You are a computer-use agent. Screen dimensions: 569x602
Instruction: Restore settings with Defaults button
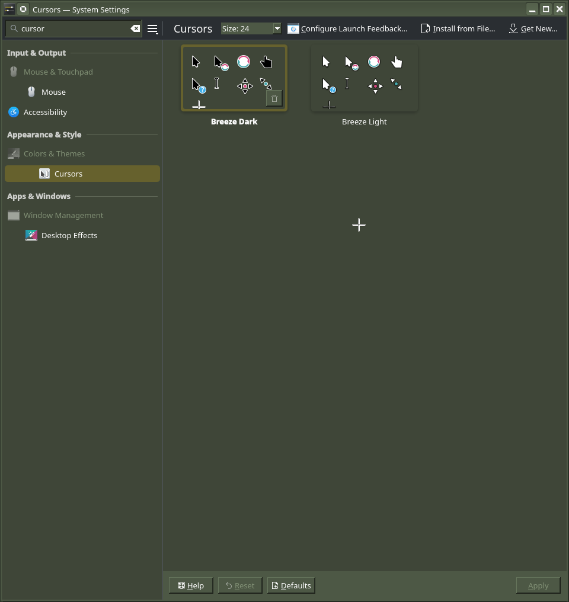(291, 585)
